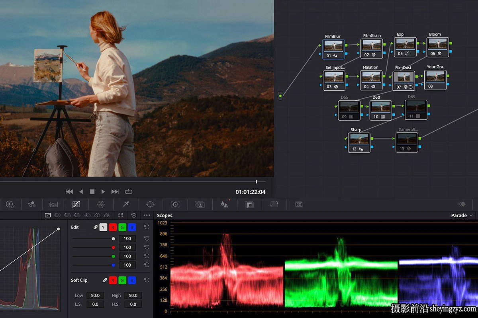Reset the blue intensity slider
The image size is (478, 318).
147,265
